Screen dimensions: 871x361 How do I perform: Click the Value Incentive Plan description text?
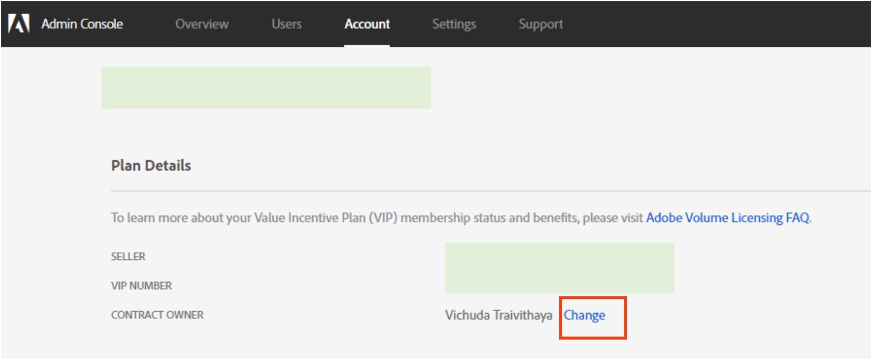tap(378, 218)
